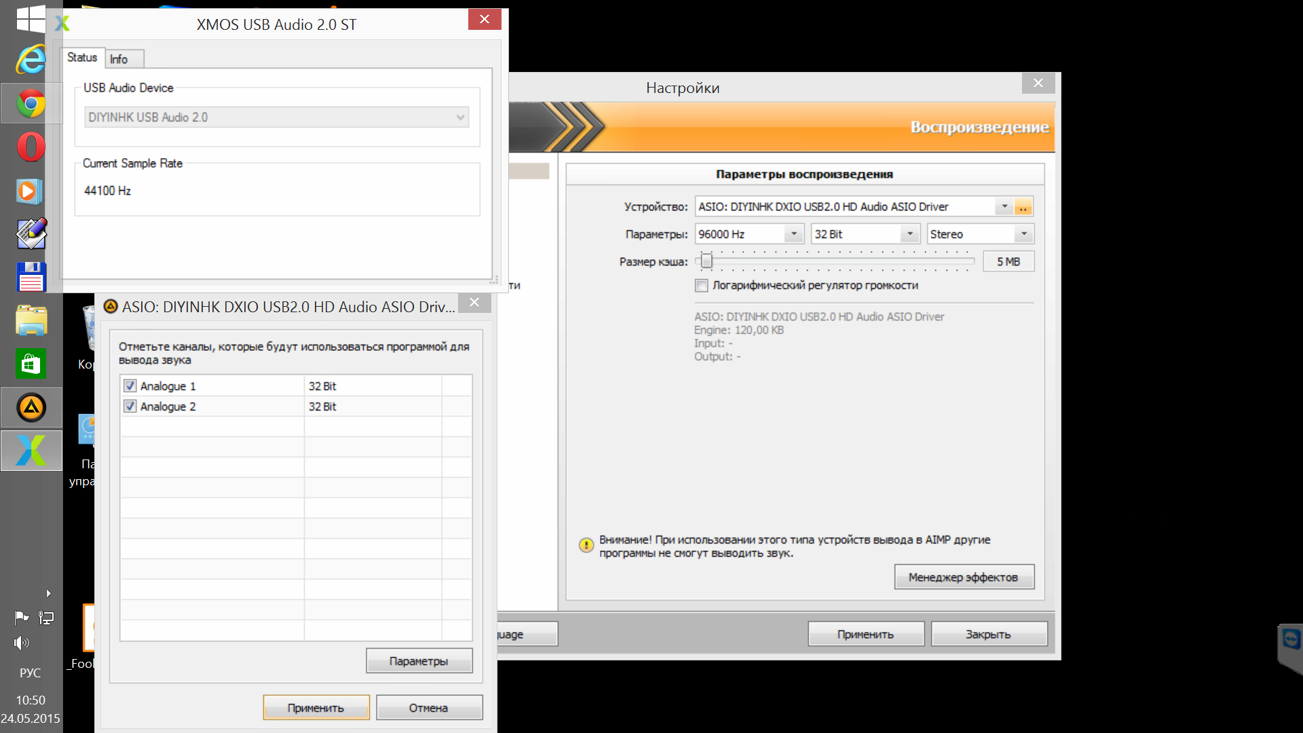The height and width of the screenshot is (733, 1303).
Task: Open the Windows Start button
Action: [x=31, y=19]
